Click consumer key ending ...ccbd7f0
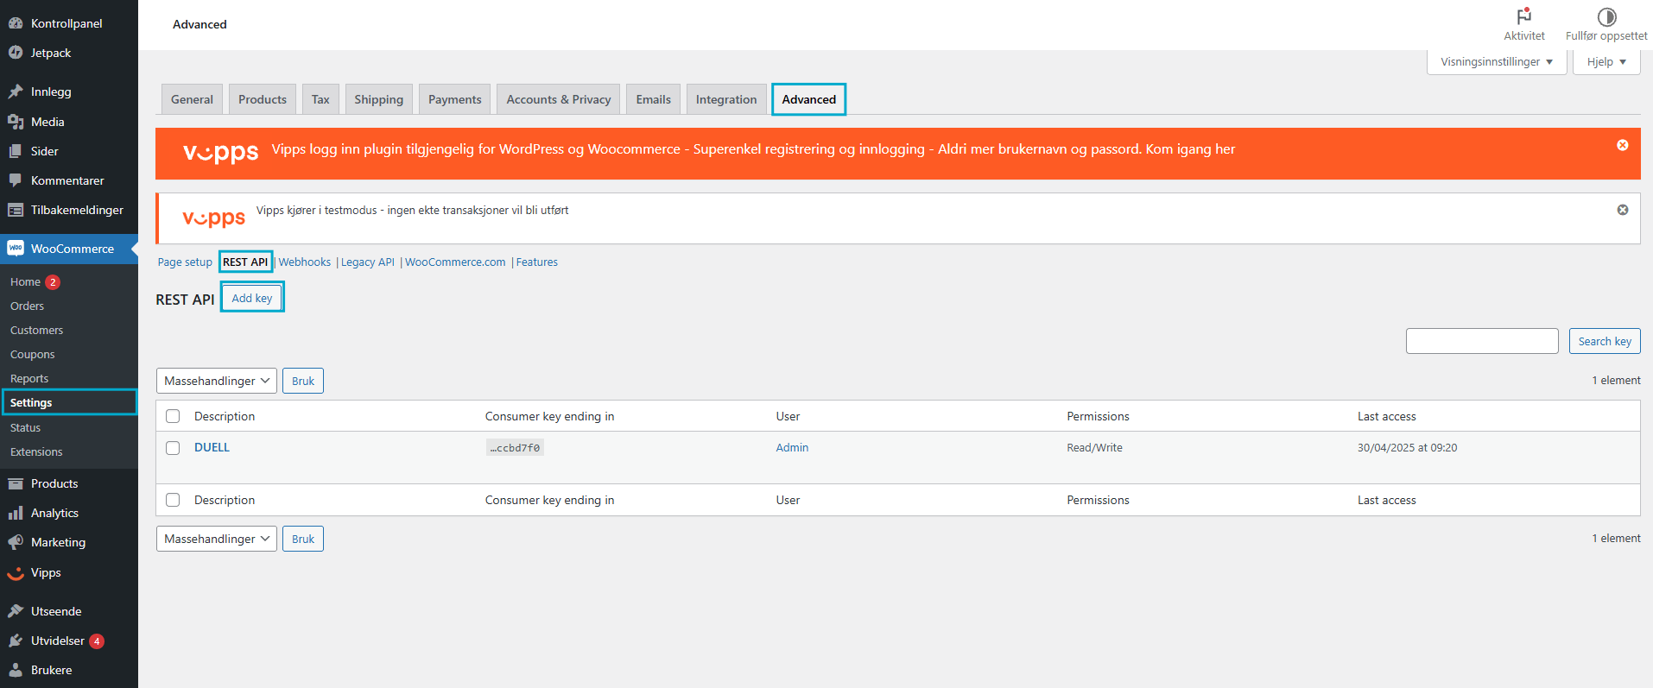The width and height of the screenshot is (1653, 688). click(x=515, y=448)
